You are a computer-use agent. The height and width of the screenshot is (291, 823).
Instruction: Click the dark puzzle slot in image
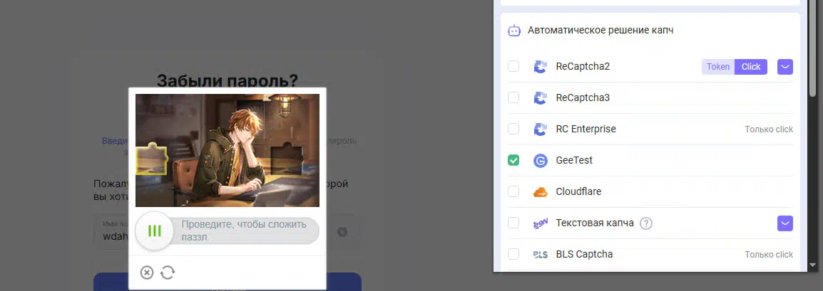click(287, 160)
